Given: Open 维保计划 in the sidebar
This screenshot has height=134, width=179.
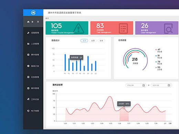Looking at the screenshot, I should [33, 66].
